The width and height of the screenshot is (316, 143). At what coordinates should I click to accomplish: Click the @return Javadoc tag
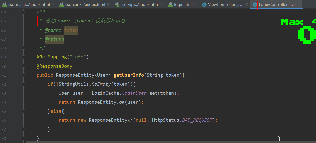(x=54, y=39)
